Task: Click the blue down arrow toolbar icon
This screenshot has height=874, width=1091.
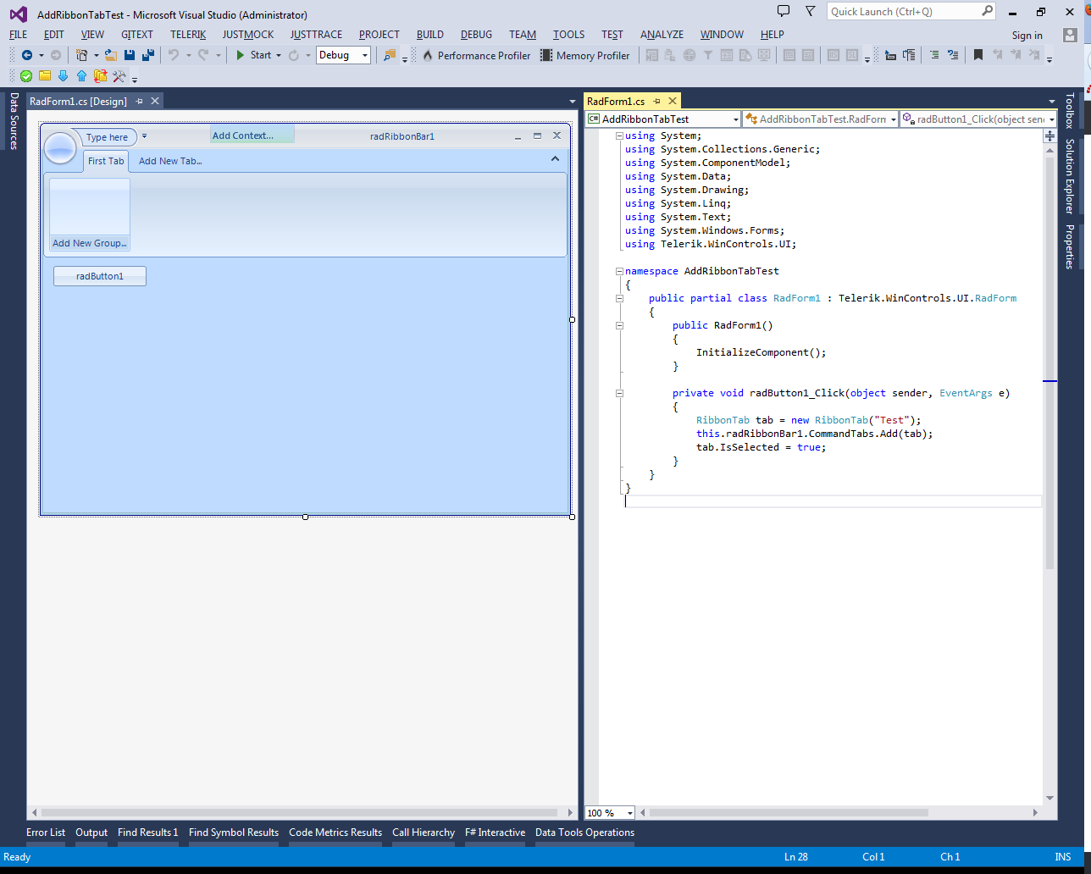Action: click(63, 76)
